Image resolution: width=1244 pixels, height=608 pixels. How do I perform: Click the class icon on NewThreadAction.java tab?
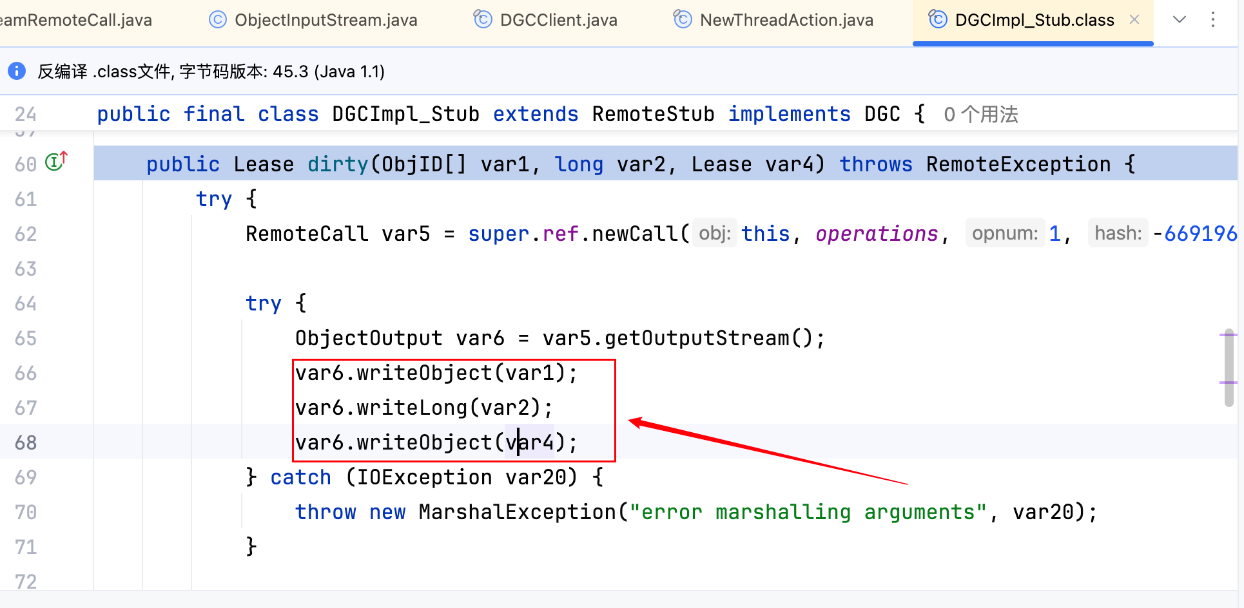click(683, 20)
